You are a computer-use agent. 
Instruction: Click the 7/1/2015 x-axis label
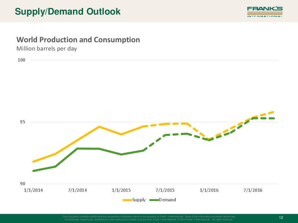(165, 190)
